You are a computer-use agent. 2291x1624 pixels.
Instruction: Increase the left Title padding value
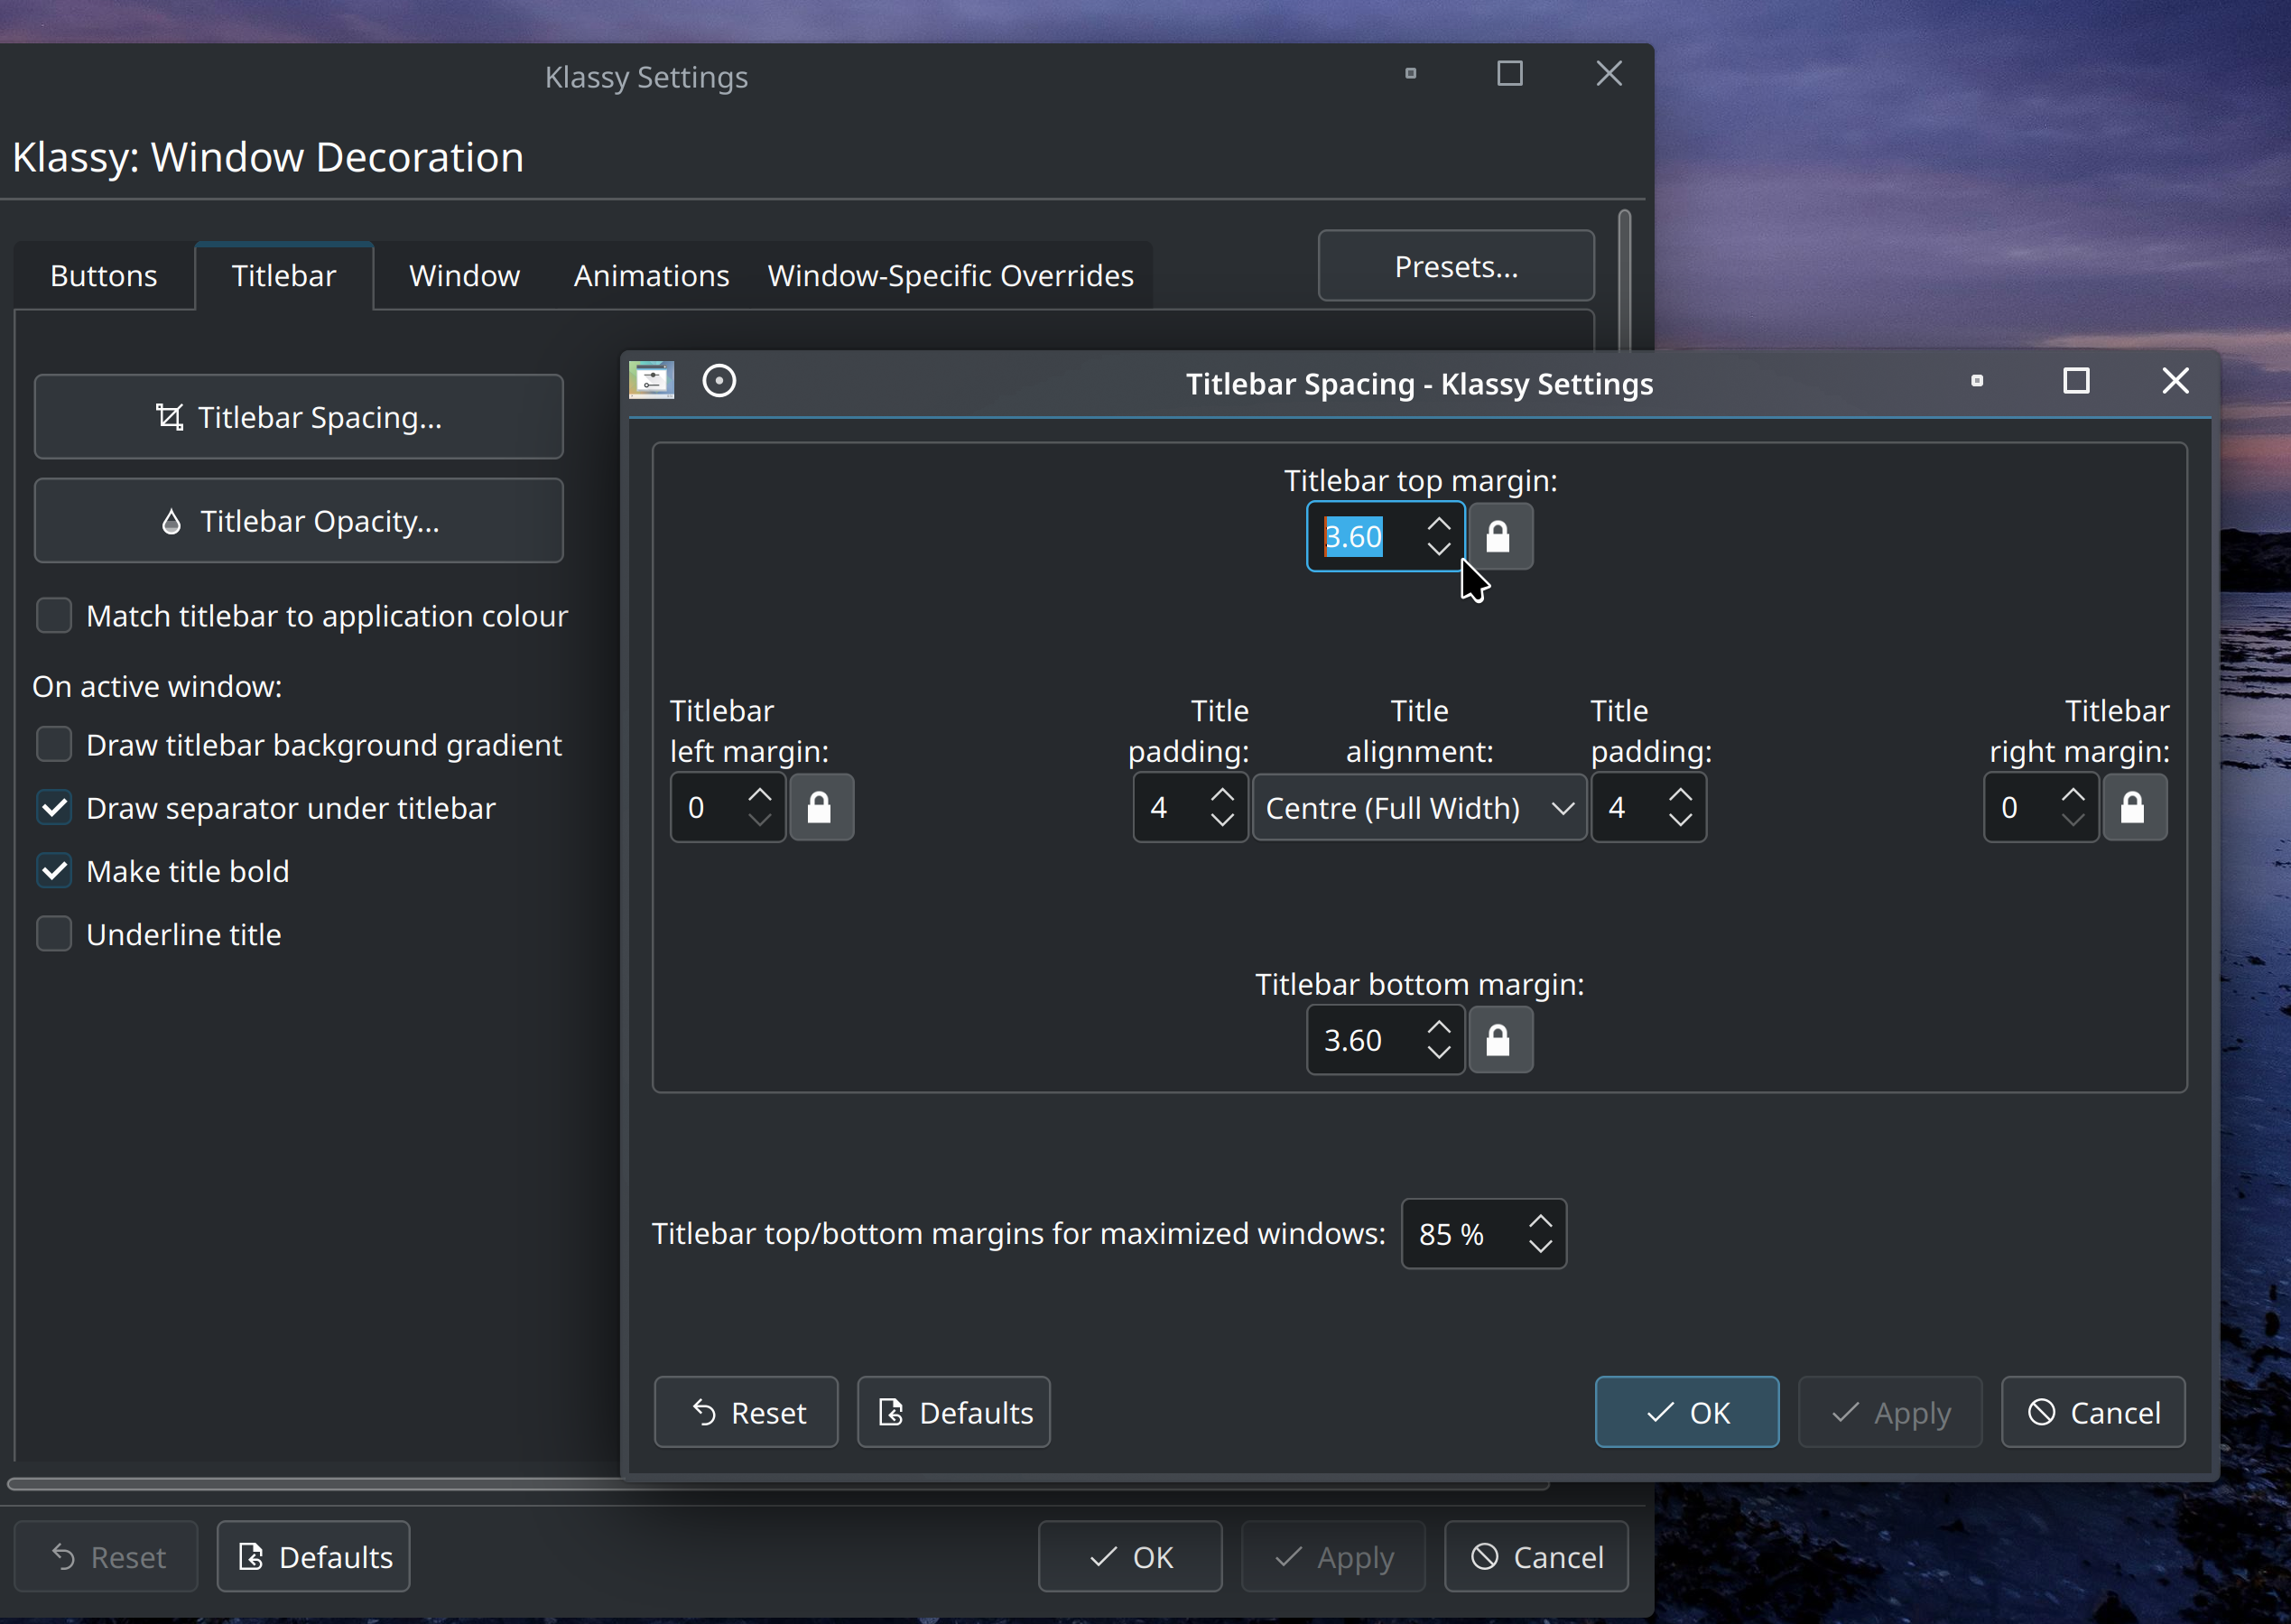(x=1222, y=794)
